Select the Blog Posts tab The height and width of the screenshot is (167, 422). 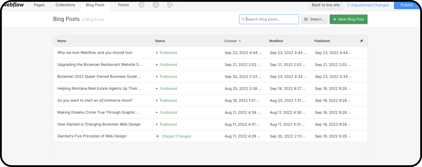95,5
